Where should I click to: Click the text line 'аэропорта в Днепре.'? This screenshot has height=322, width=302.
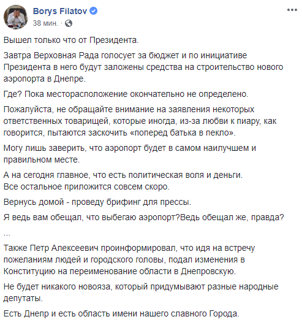coord(45,79)
